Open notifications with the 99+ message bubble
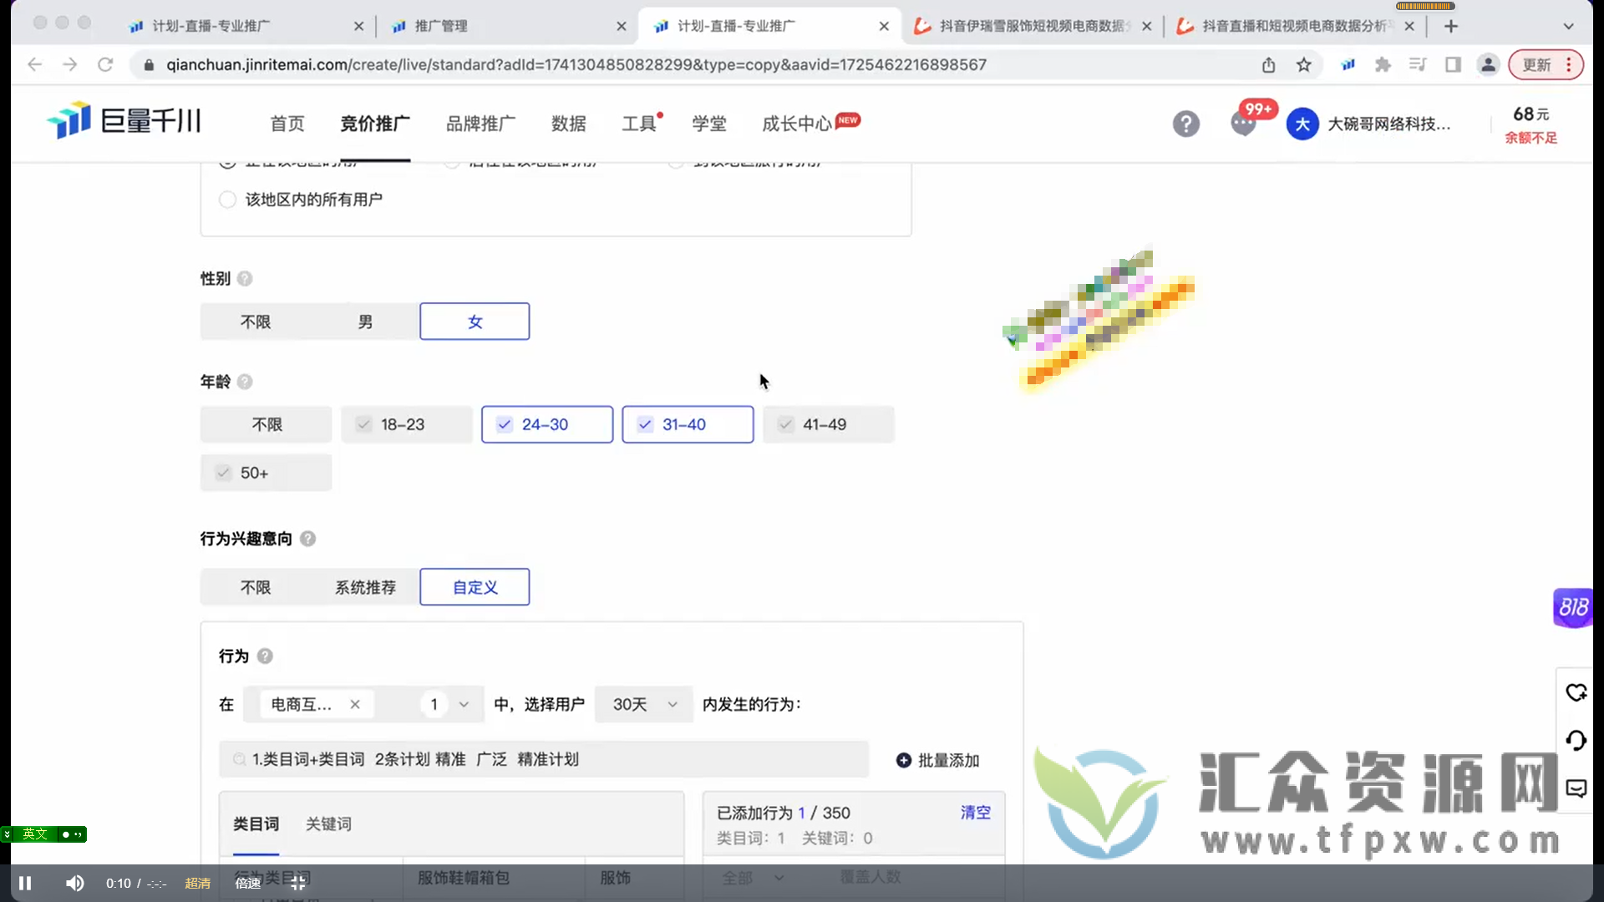 pyautogui.click(x=1244, y=124)
